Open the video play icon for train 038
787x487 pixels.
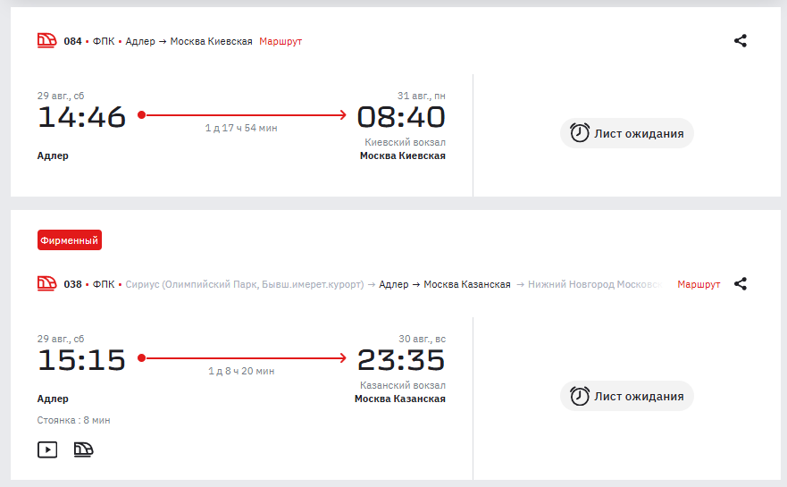click(x=47, y=449)
